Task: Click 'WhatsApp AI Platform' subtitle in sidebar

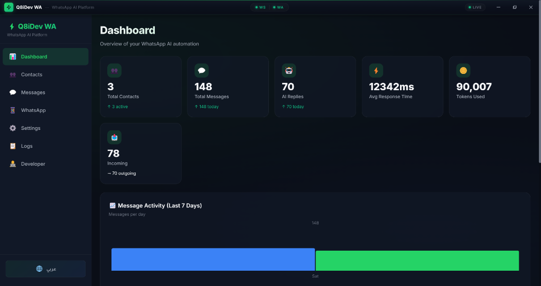Action: click(x=27, y=35)
